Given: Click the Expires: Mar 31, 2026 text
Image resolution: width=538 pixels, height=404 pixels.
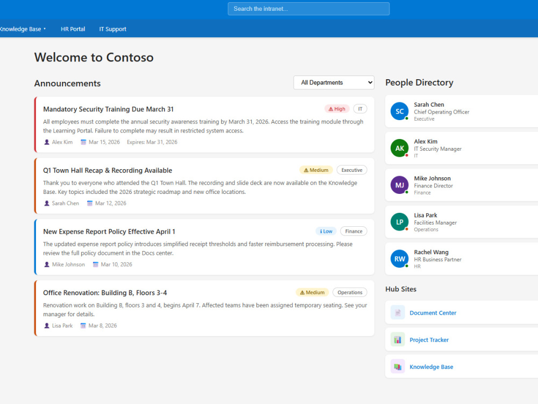Looking at the screenshot, I should 152,142.
